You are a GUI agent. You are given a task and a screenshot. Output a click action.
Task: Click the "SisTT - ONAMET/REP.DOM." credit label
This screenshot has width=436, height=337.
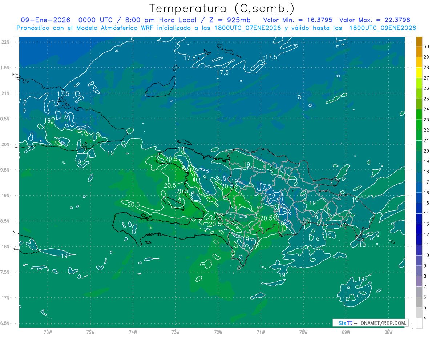[x=370, y=323]
